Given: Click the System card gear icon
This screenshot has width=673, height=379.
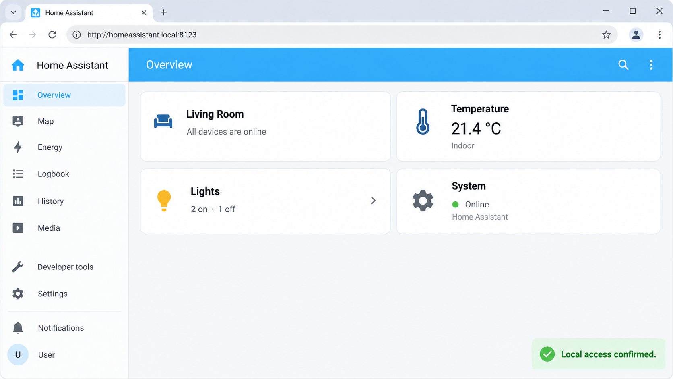Looking at the screenshot, I should click(423, 201).
